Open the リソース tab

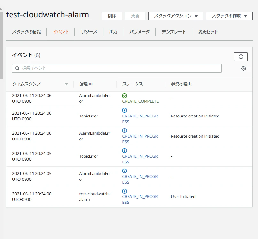click(x=89, y=32)
